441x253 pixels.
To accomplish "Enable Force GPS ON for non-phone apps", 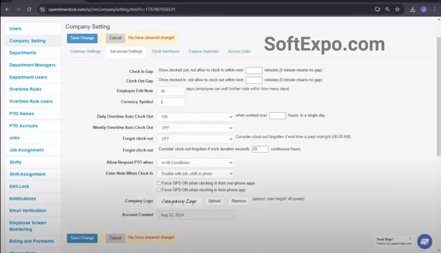I will [x=159, y=183].
